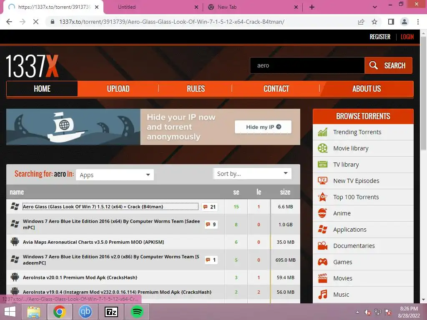Click the Android icon beside AeroInsta v20.0.1
This screenshot has width=427, height=320.
pos(15,277)
